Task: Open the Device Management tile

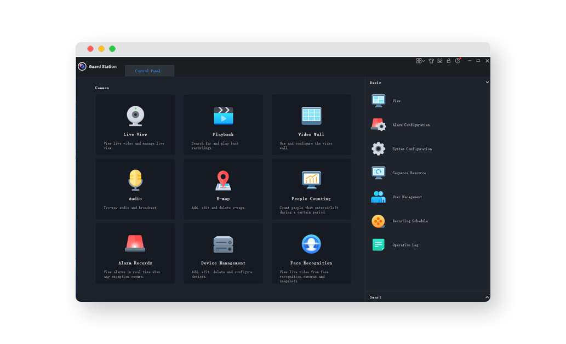Action: tap(223, 253)
